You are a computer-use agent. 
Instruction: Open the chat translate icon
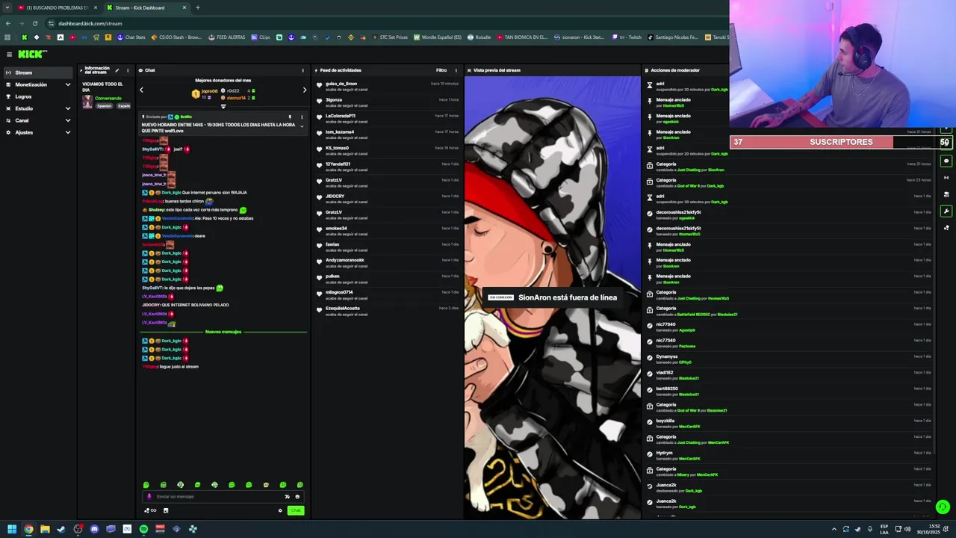287,497
